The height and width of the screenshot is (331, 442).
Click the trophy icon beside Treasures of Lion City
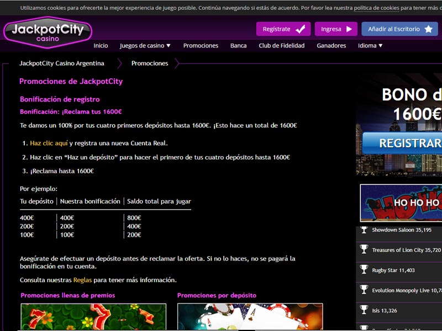pyautogui.click(x=364, y=249)
